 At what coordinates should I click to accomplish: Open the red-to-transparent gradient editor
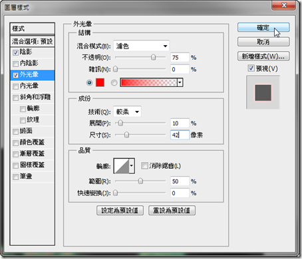[x=149, y=82]
